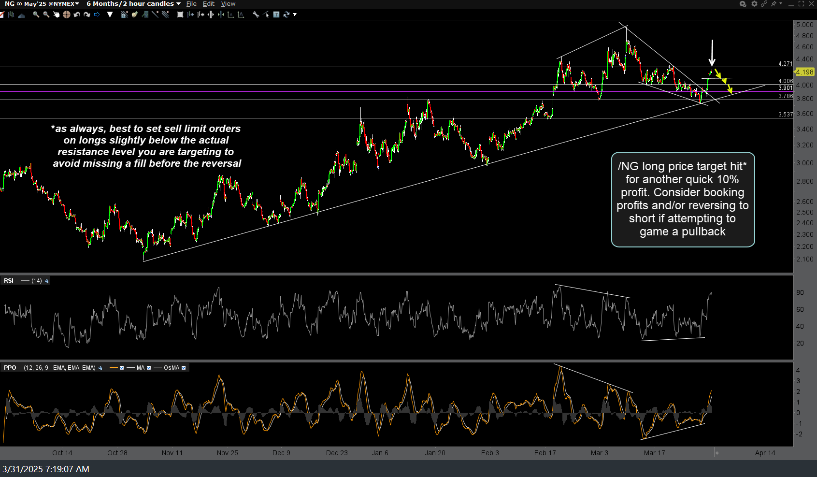The width and height of the screenshot is (817, 477).
Task: Select the text annotation T tool
Action: coord(276,14)
